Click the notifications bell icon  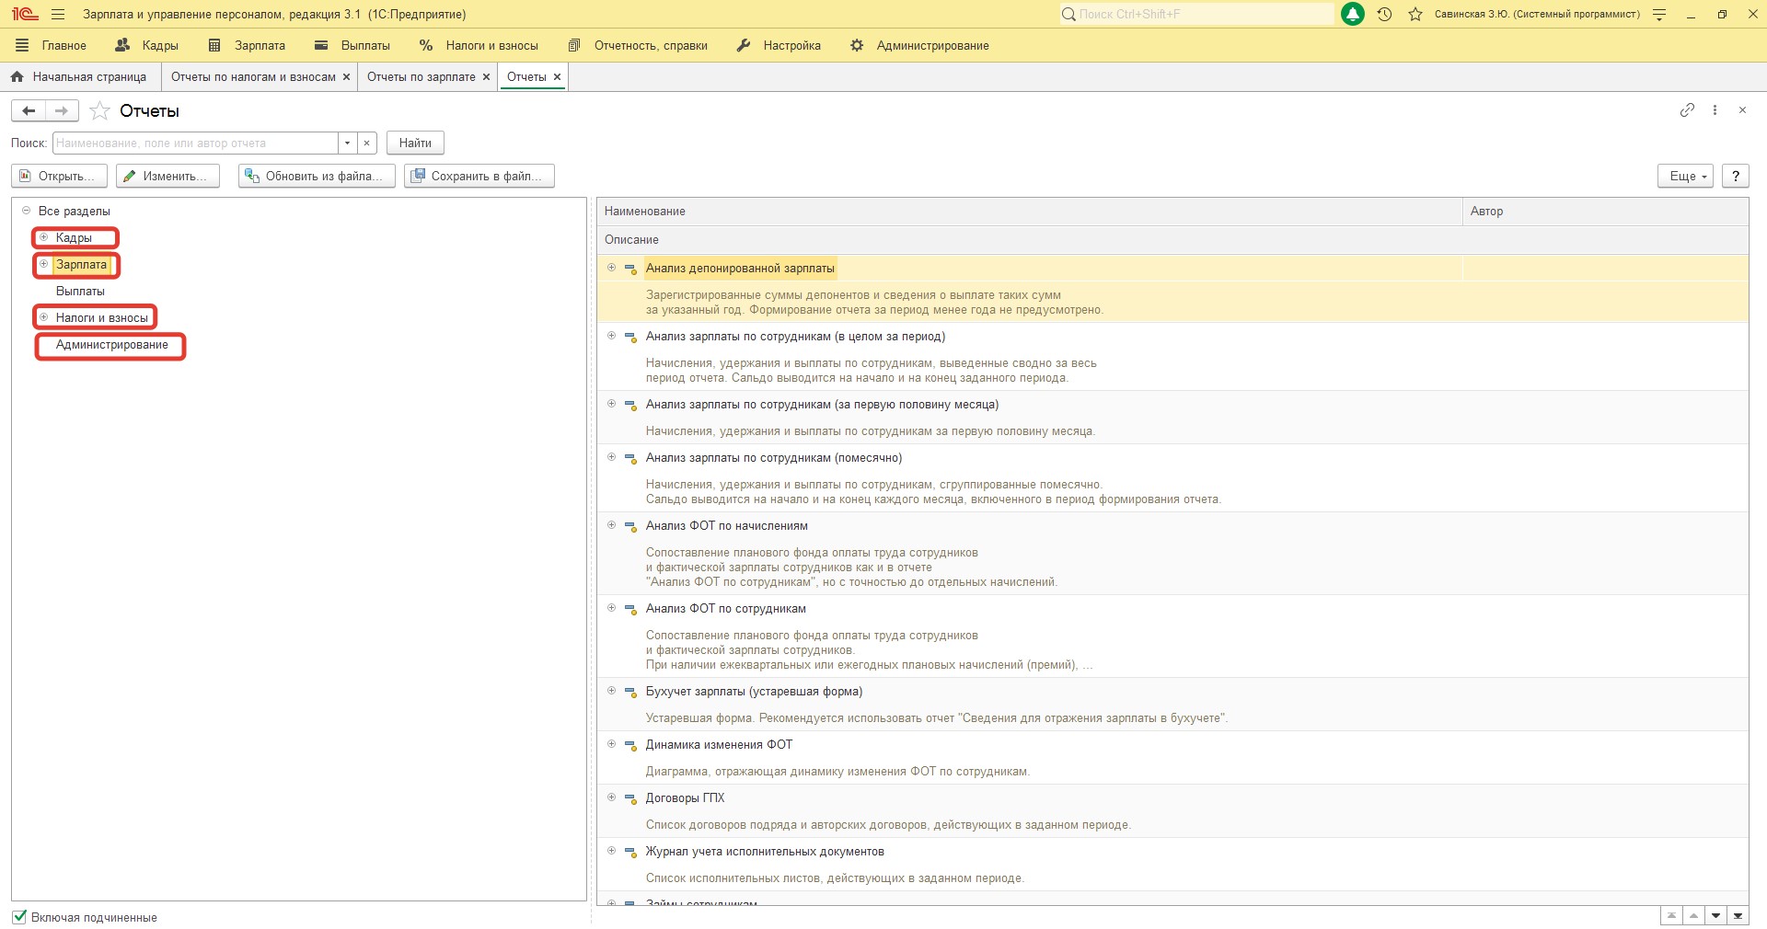click(x=1353, y=14)
